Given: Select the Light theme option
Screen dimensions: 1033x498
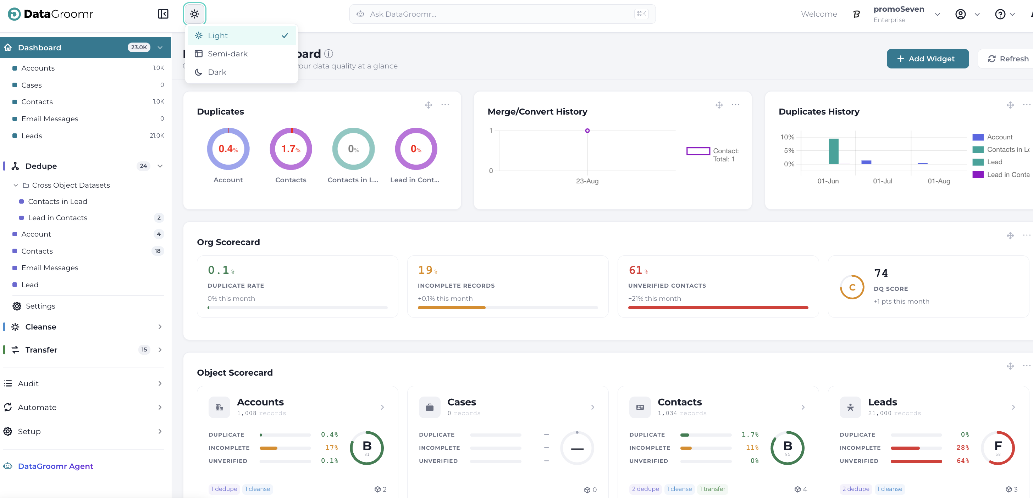Looking at the screenshot, I should point(242,36).
